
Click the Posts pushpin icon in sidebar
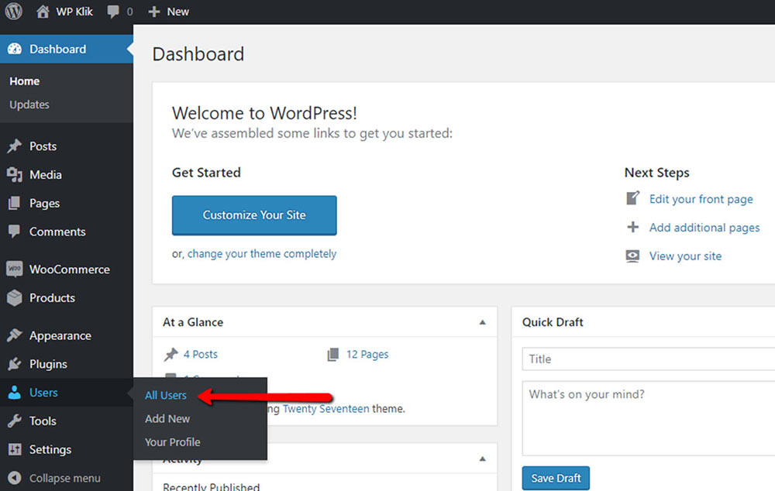(x=15, y=146)
